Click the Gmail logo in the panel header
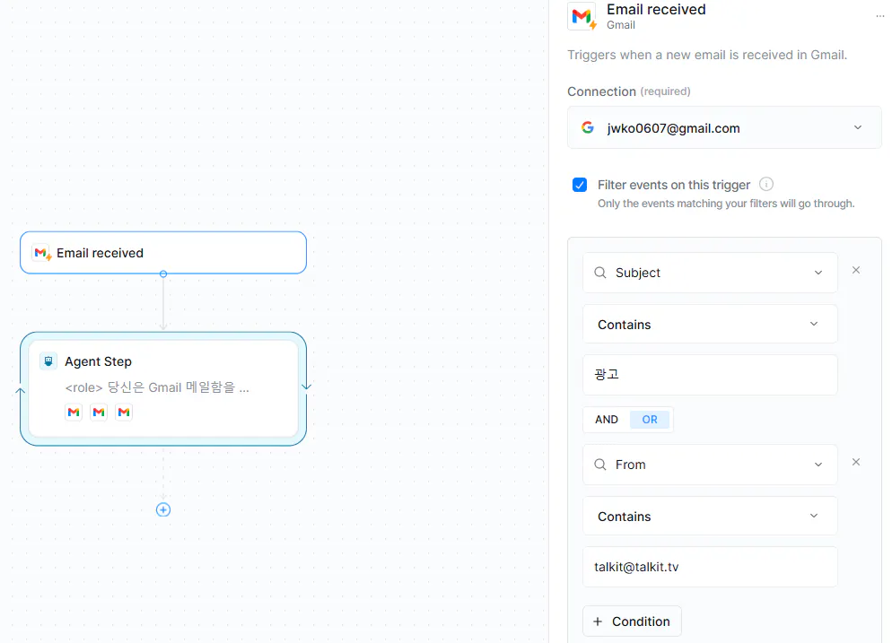Viewport: 892px width, 643px height. (x=582, y=15)
